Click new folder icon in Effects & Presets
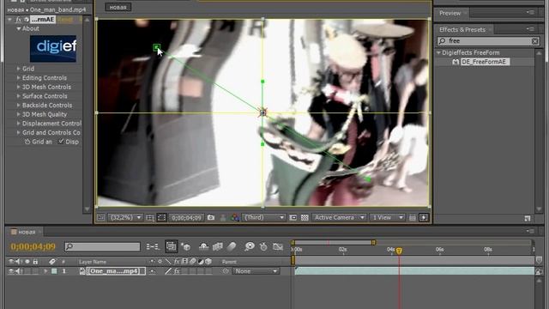The height and width of the screenshot is (309, 549). click(528, 218)
